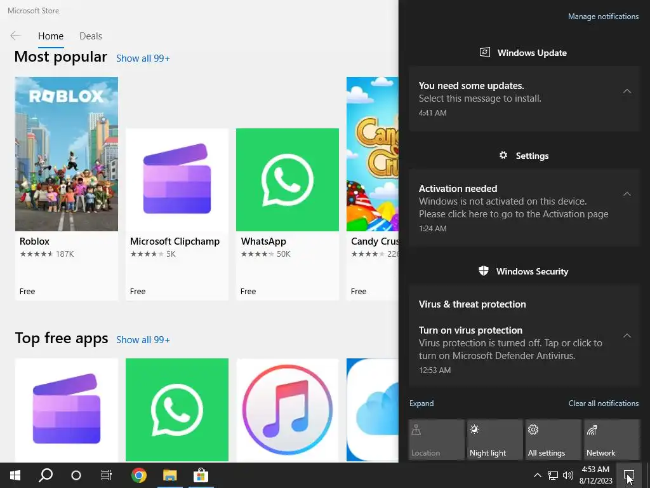Open File Explorer from taskbar
The width and height of the screenshot is (650, 488).
click(x=169, y=475)
